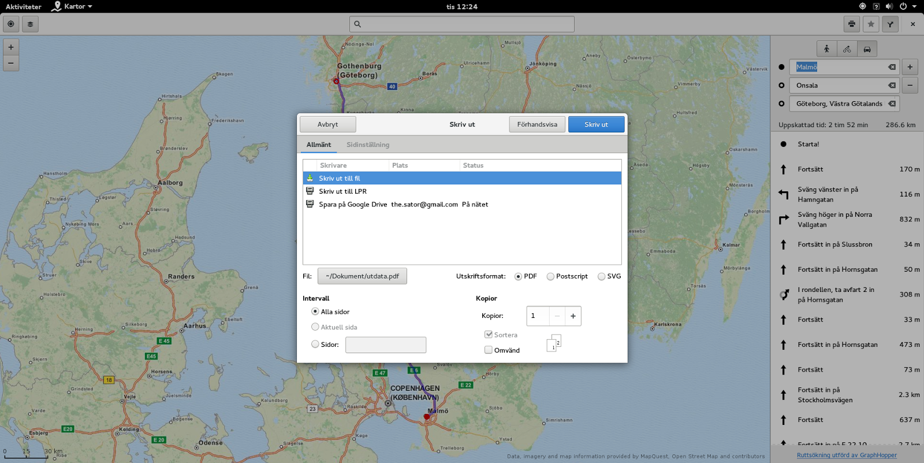Remove the Onsala waypoint
The height and width of the screenshot is (463, 924).
pos(910,86)
